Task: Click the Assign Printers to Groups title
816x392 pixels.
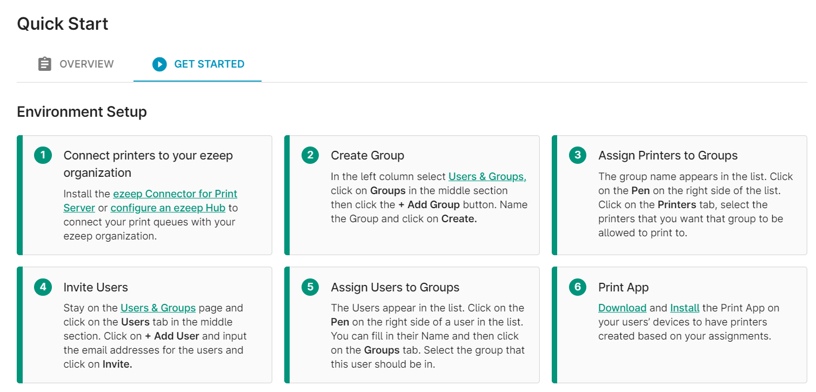Action: pyautogui.click(x=668, y=156)
